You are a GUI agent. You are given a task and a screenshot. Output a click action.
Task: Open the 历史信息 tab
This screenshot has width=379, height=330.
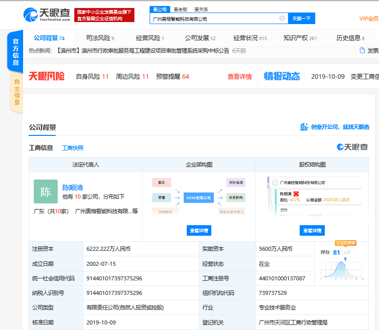pyautogui.click(x=350, y=38)
